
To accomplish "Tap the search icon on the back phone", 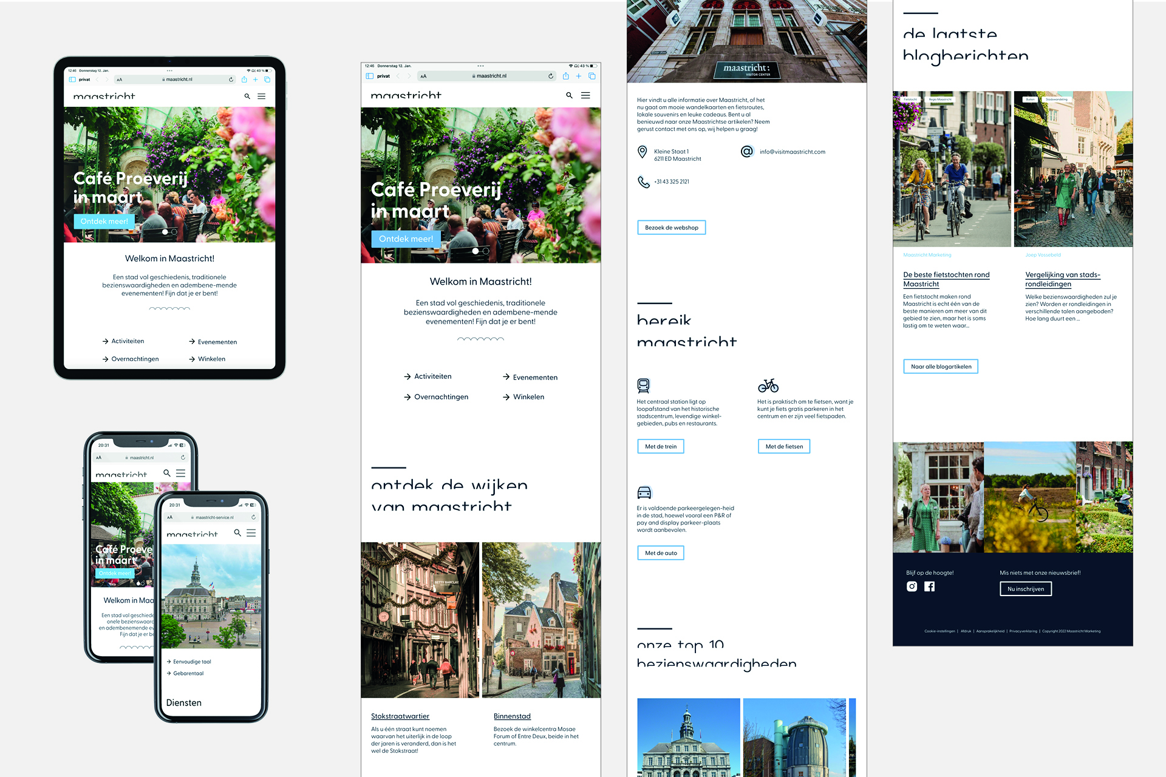I will coord(167,473).
